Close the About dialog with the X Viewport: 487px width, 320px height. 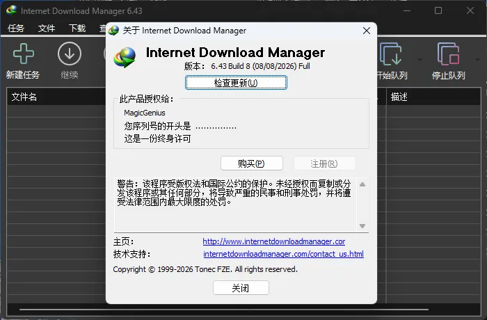click(367, 31)
